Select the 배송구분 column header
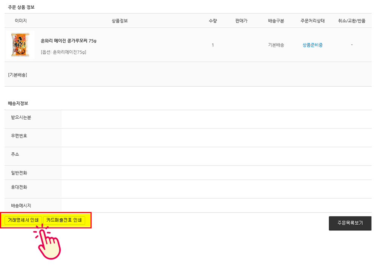Screen dimensions: 377x279 click(x=276, y=21)
